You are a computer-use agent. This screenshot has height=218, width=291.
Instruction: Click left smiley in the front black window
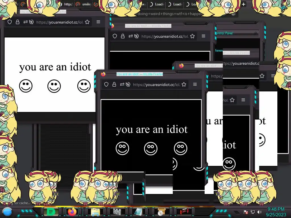(122, 148)
